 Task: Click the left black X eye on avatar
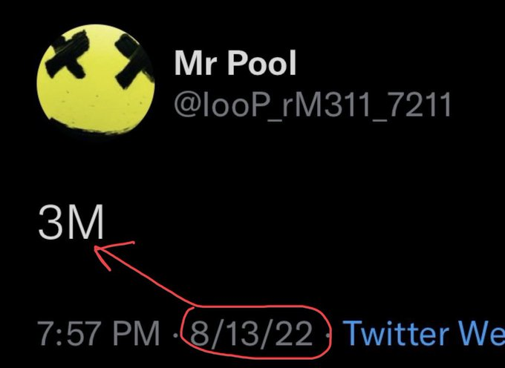coord(68,55)
